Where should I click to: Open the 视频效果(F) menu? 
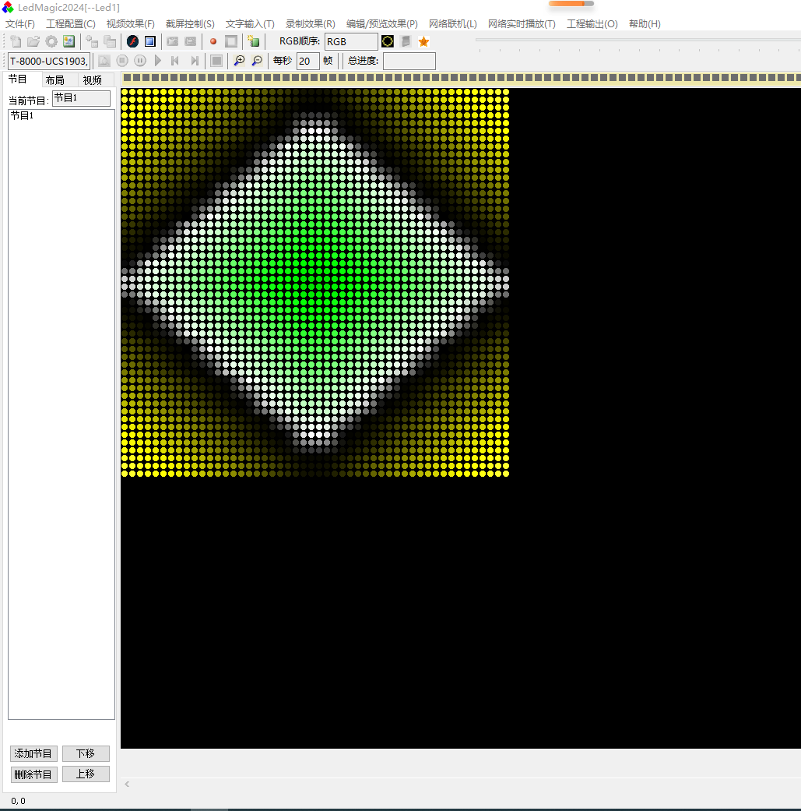(x=130, y=24)
